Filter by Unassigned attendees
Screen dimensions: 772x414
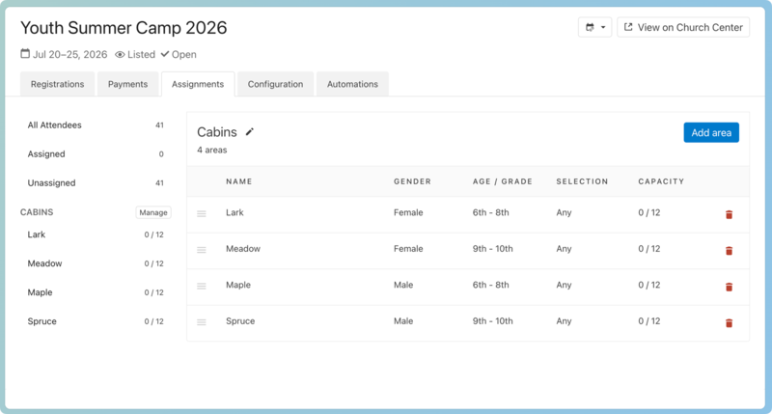click(x=51, y=183)
